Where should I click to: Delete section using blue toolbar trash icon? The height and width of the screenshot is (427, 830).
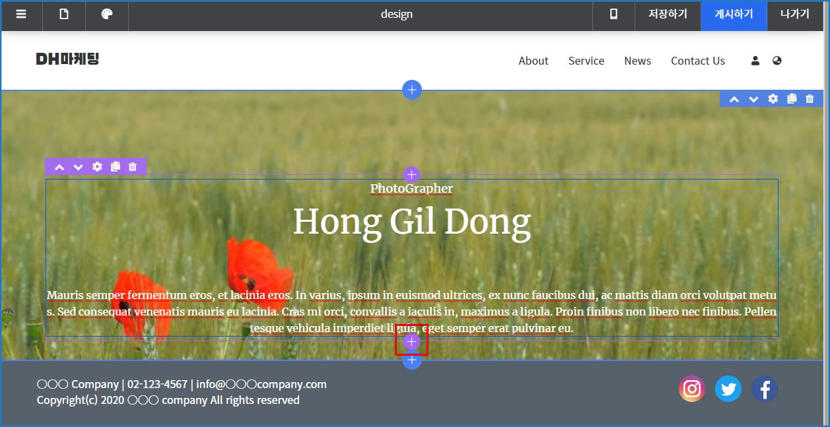click(x=810, y=99)
